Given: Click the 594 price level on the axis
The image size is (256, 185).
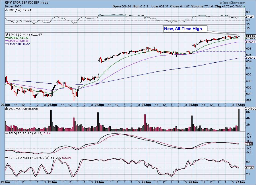Looking at the screenshot, I should pos(249,94).
